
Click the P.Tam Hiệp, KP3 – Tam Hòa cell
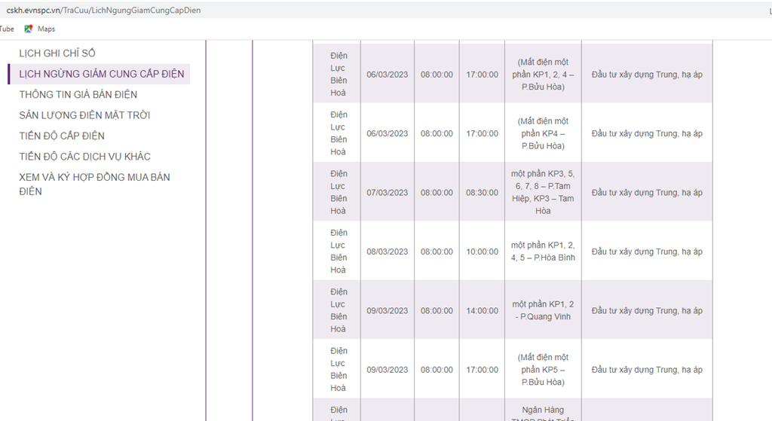pyautogui.click(x=543, y=192)
